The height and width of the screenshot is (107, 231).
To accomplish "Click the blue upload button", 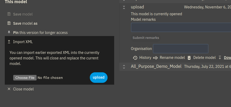I will pyautogui.click(x=99, y=78).
